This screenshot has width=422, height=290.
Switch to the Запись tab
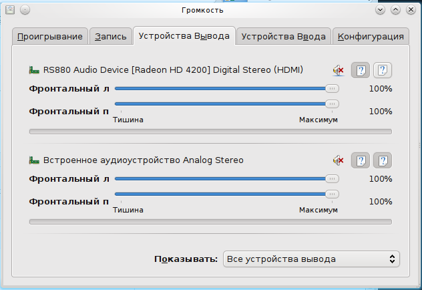point(111,36)
